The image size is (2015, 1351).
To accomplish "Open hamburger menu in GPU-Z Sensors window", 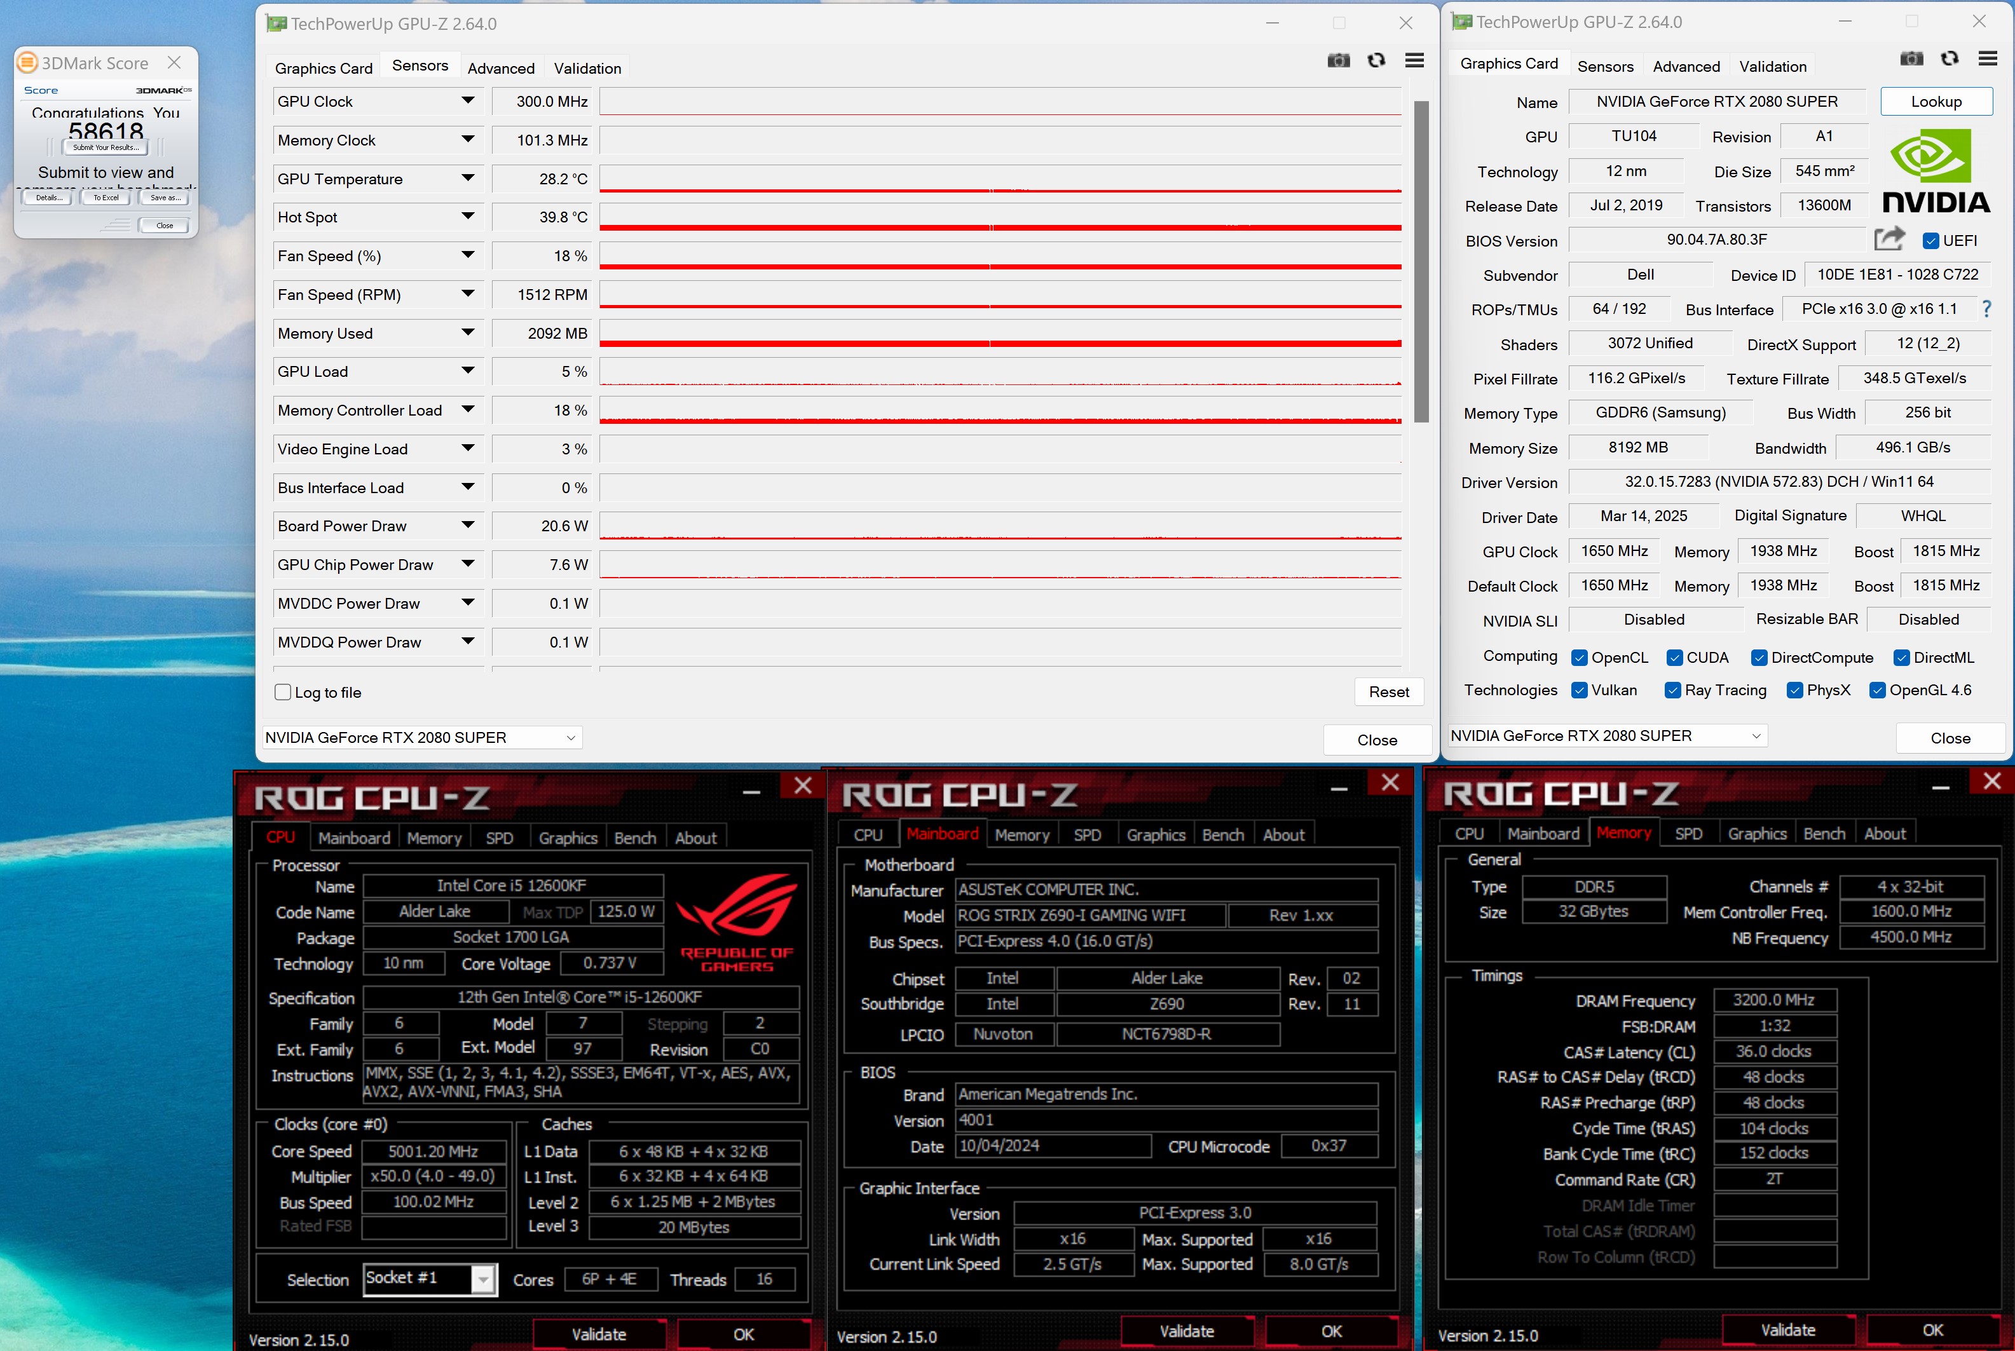I will pos(1414,60).
